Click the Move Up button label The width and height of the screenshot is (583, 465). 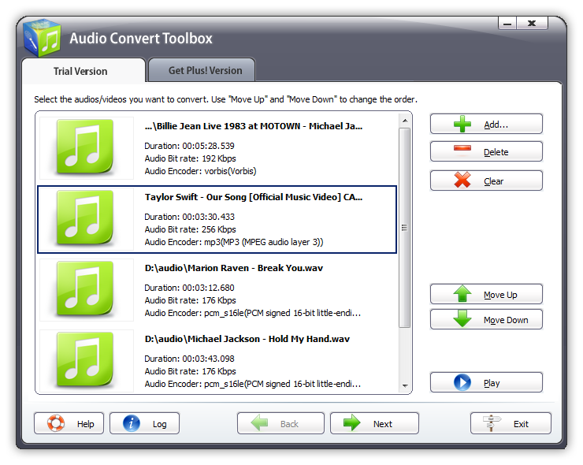tap(500, 295)
